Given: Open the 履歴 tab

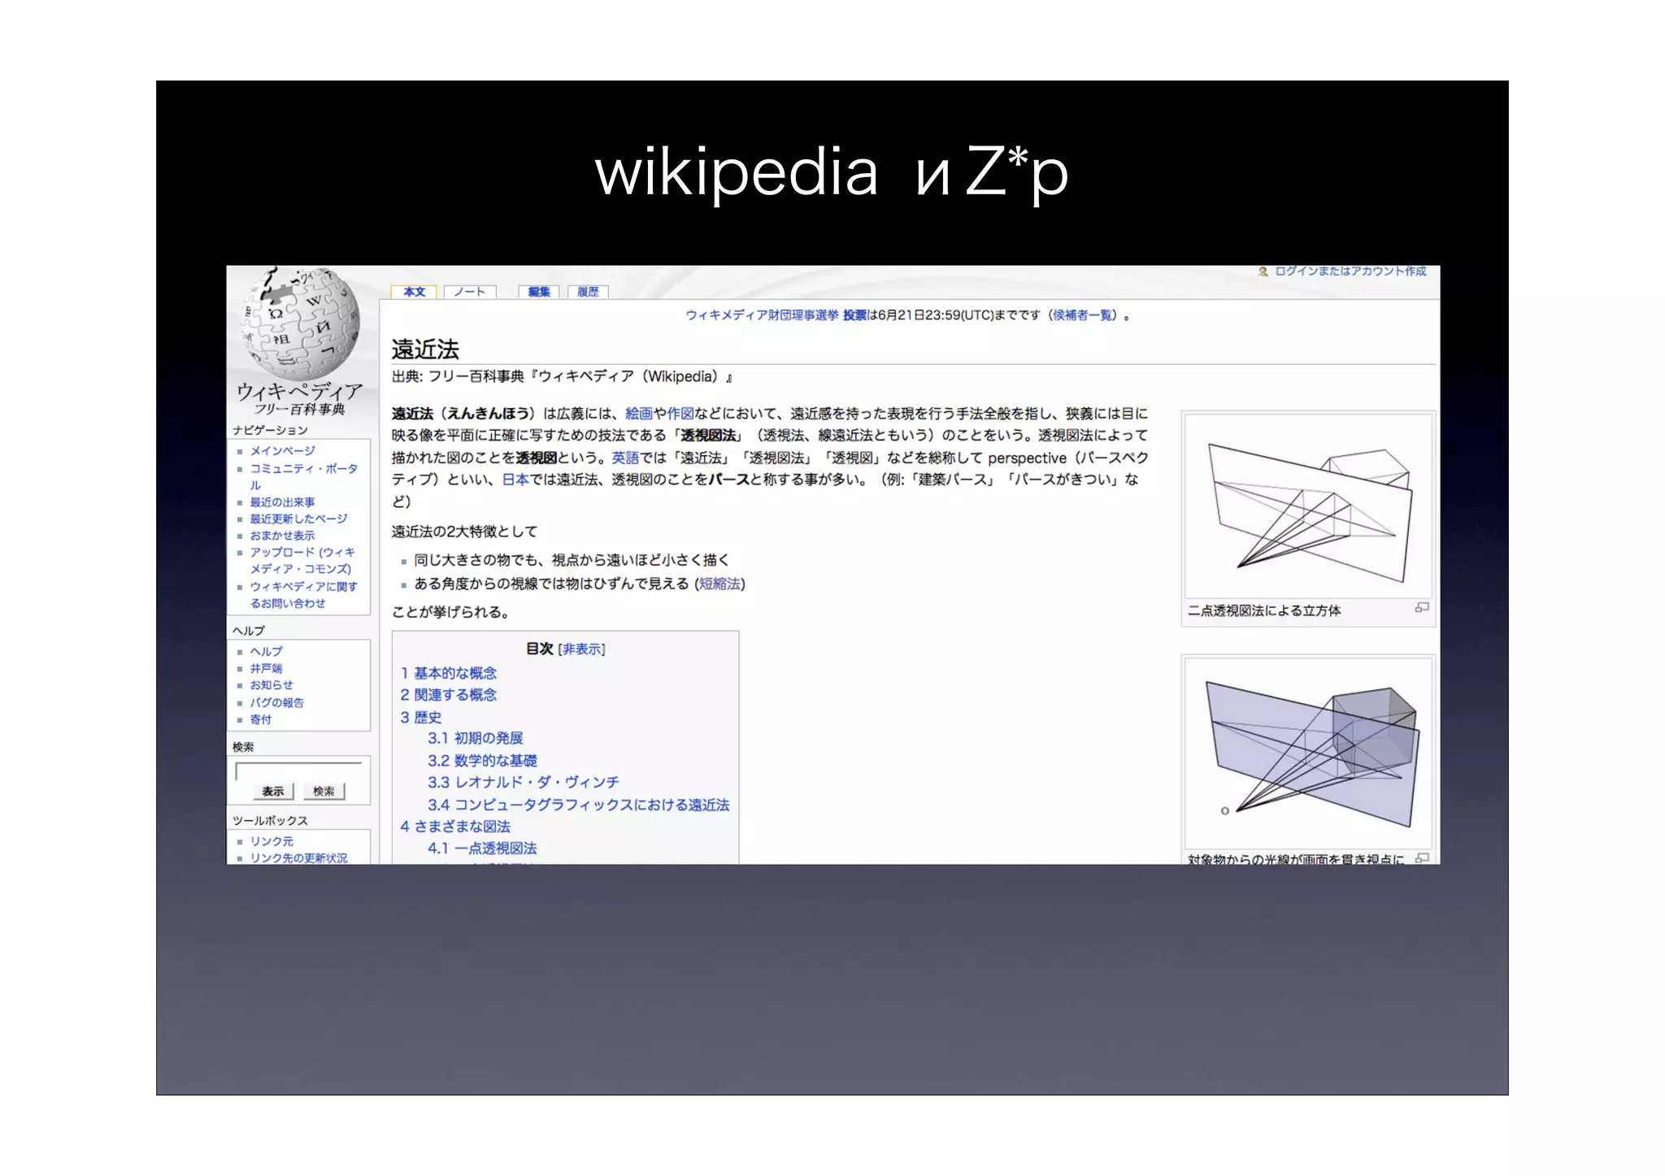Looking at the screenshot, I should point(588,292).
